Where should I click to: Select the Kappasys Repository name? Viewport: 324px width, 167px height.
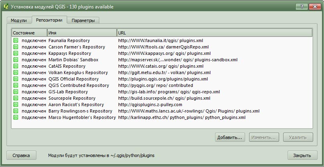tap(70, 53)
